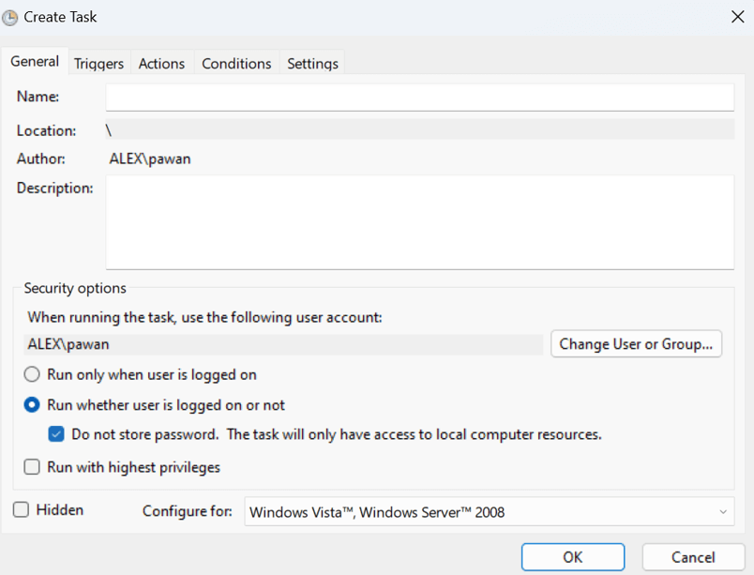This screenshot has height=575, width=754.
Task: Uncheck the Do not store password checkbox
Action: (56, 434)
